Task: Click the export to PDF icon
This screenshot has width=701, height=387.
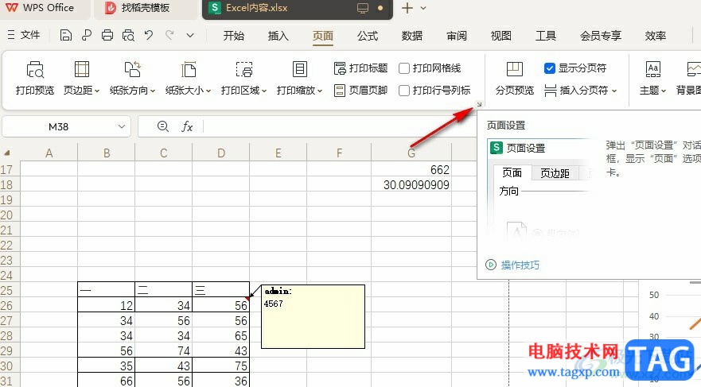Action: point(87,35)
